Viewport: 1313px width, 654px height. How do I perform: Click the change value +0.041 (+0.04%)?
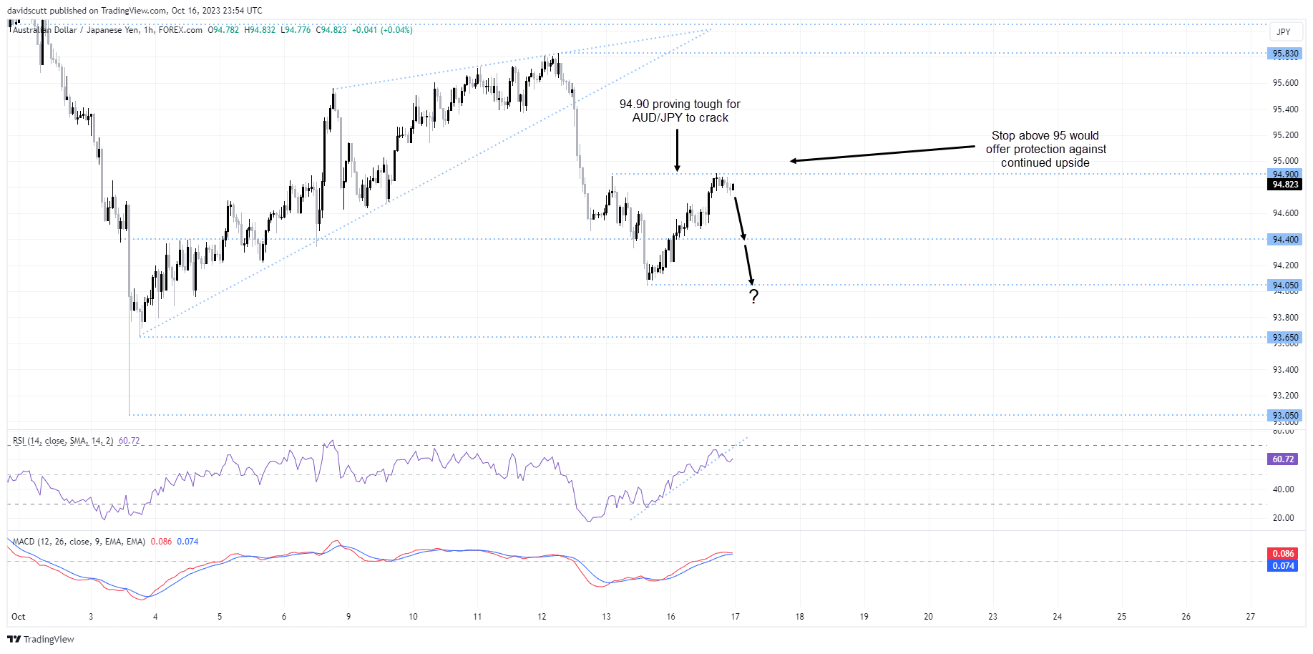tap(382, 30)
